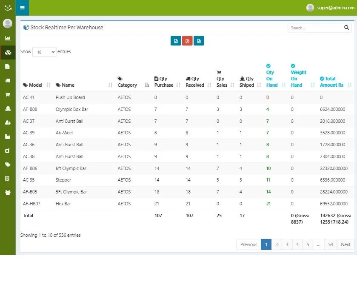
Task: Go to page 2 of results
Action: [x=277, y=244]
